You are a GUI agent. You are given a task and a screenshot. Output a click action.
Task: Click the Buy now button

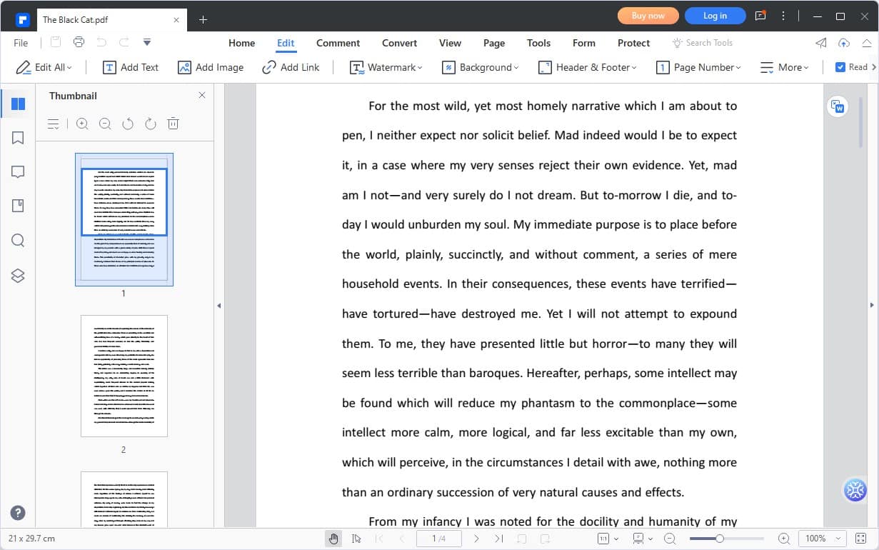(x=648, y=16)
